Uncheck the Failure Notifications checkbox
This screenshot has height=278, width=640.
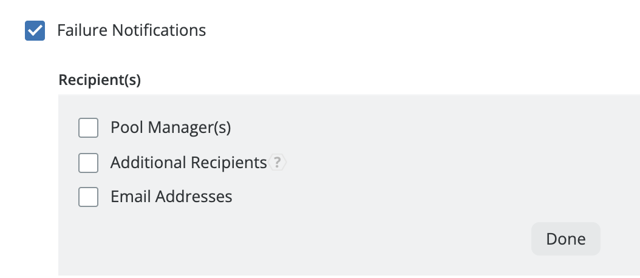[35, 30]
